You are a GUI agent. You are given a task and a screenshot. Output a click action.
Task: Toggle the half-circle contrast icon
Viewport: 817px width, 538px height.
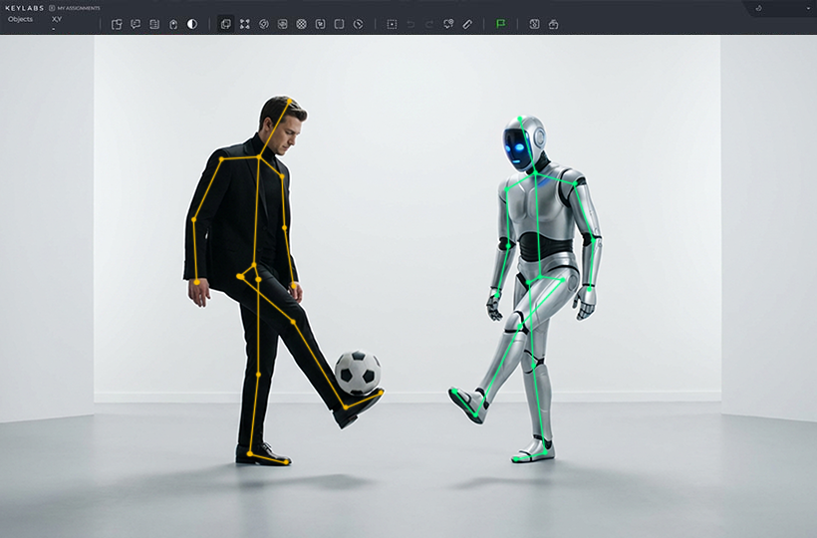click(192, 24)
